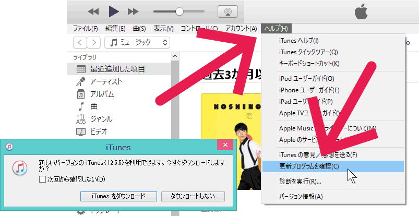Choose iPod ユーザーガイド(O) menu item
This screenshot has width=419, height=216.
[x=333, y=79]
